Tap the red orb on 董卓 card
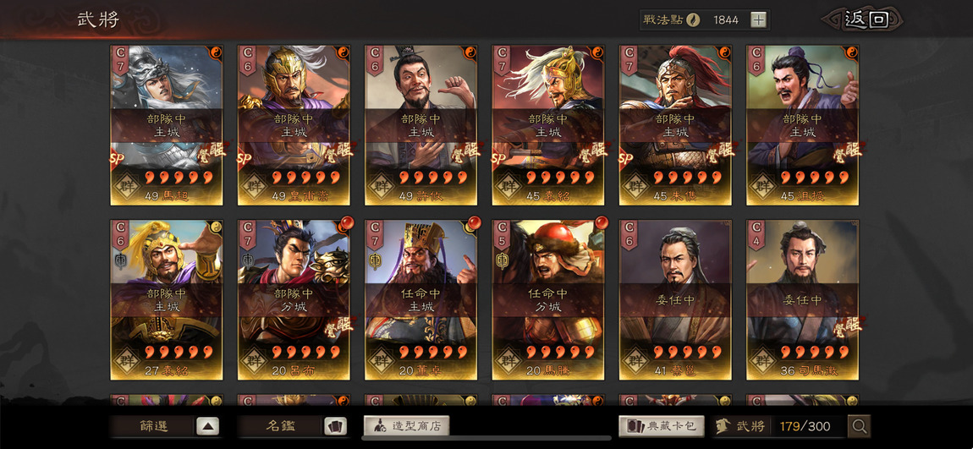973x449 pixels. pyautogui.click(x=474, y=222)
